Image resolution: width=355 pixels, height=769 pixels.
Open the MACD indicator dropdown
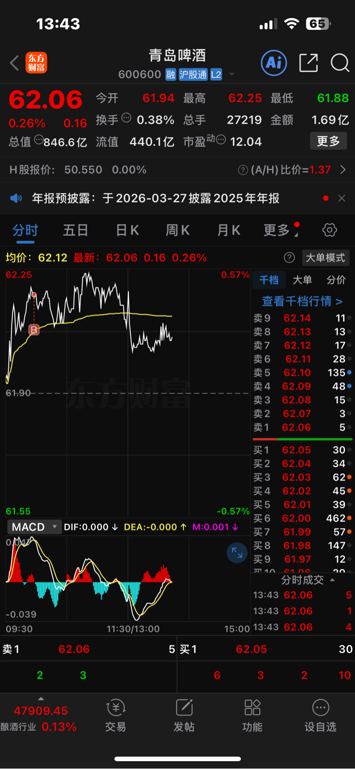click(34, 527)
